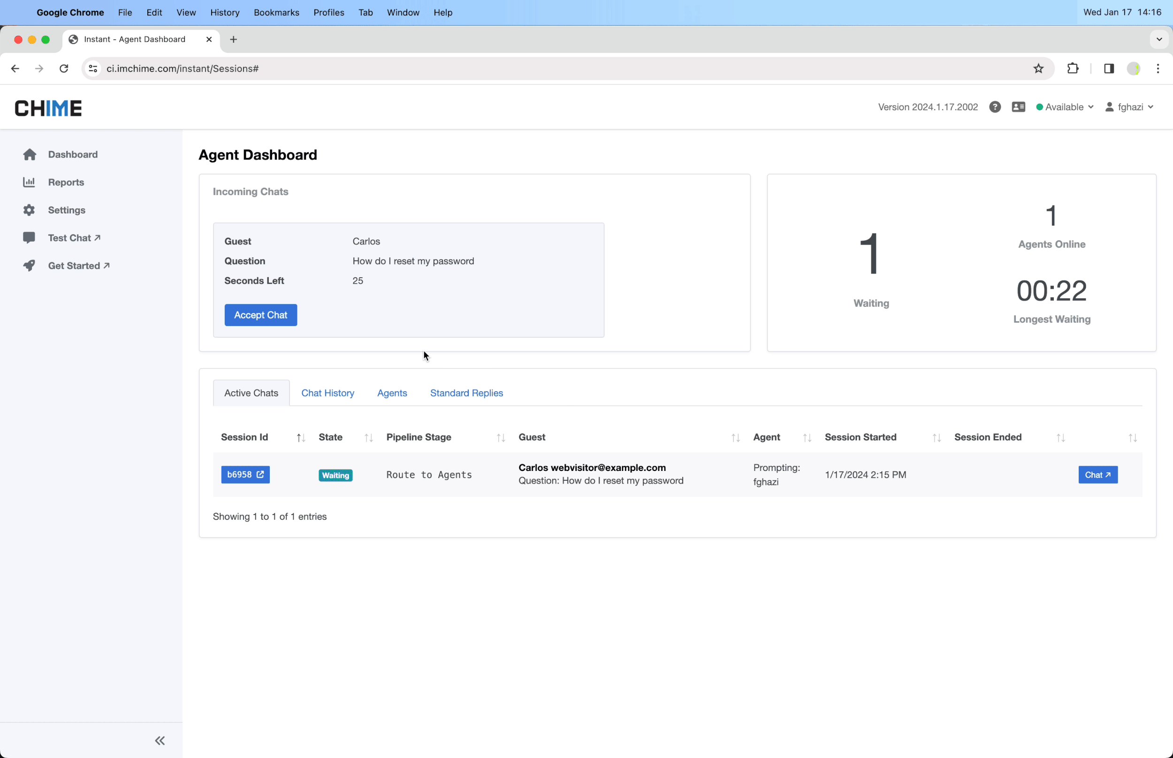Click the 'Prompting: fghazi' agent cell
The width and height of the screenshot is (1173, 758).
[x=776, y=475]
